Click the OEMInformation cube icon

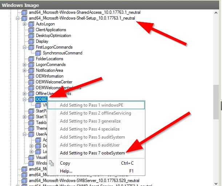click(x=31, y=76)
